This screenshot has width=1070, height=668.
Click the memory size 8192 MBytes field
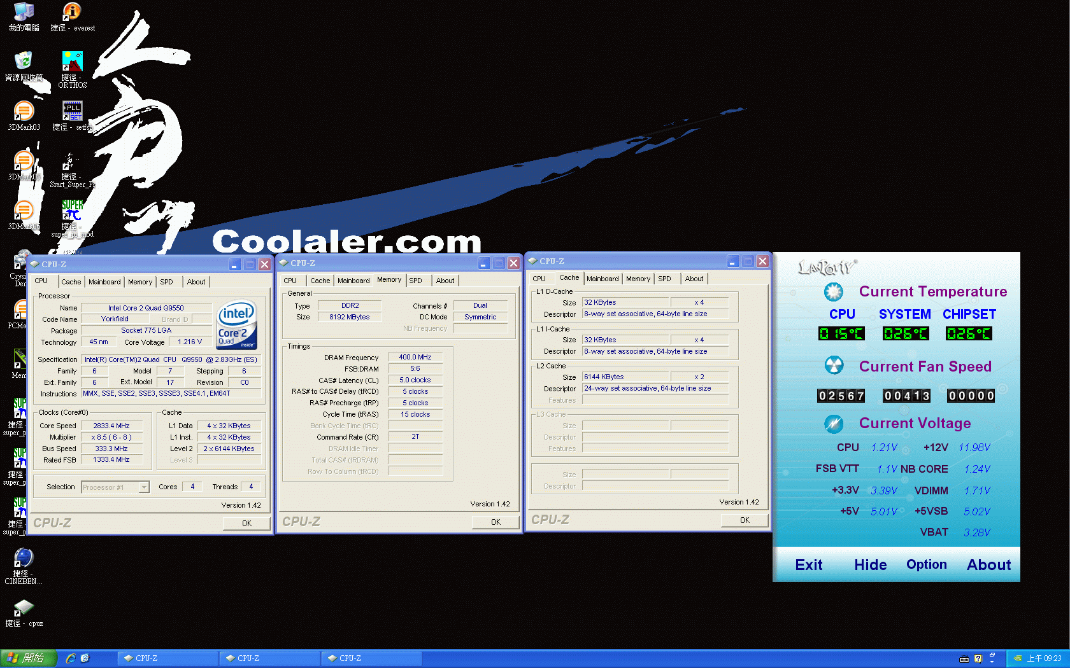350,317
